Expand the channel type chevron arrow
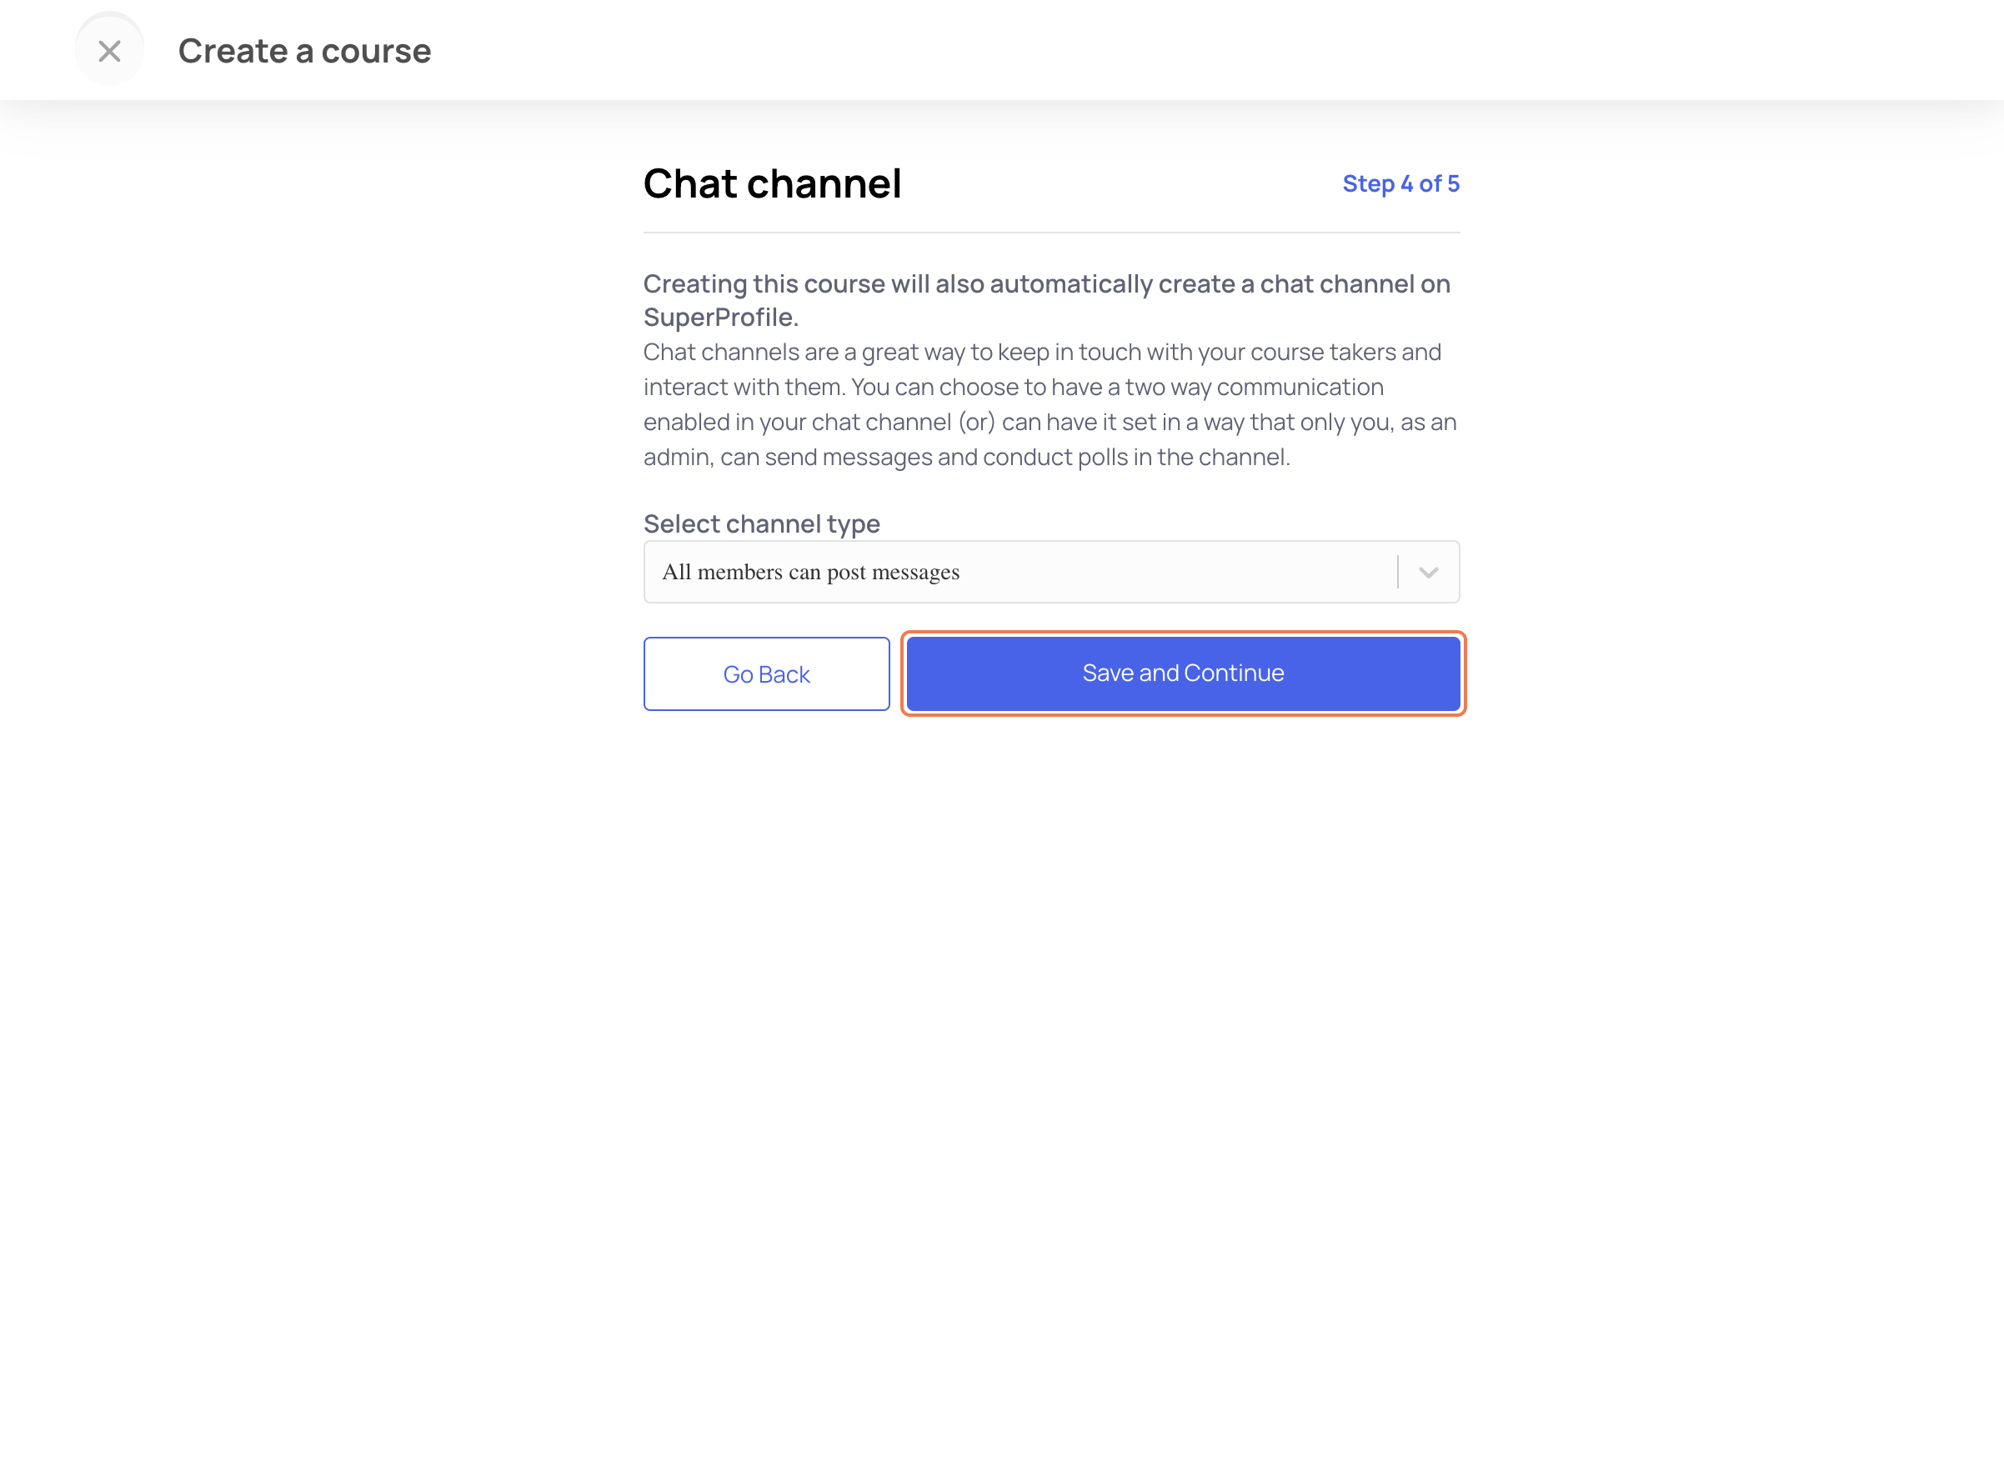2004x1467 pixels. pos(1428,572)
